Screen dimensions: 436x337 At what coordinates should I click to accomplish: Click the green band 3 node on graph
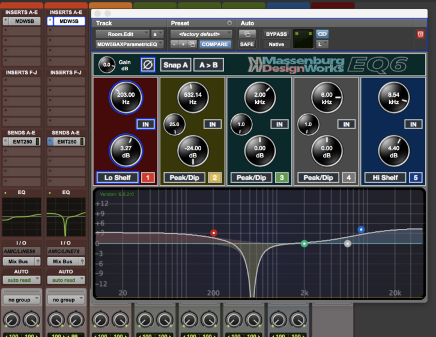pyautogui.click(x=304, y=243)
